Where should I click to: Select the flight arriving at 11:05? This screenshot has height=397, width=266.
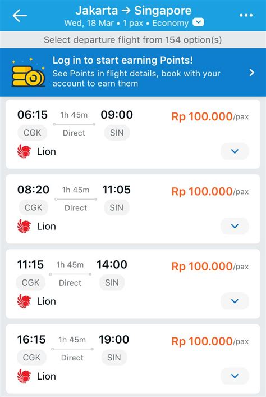[x=133, y=209]
